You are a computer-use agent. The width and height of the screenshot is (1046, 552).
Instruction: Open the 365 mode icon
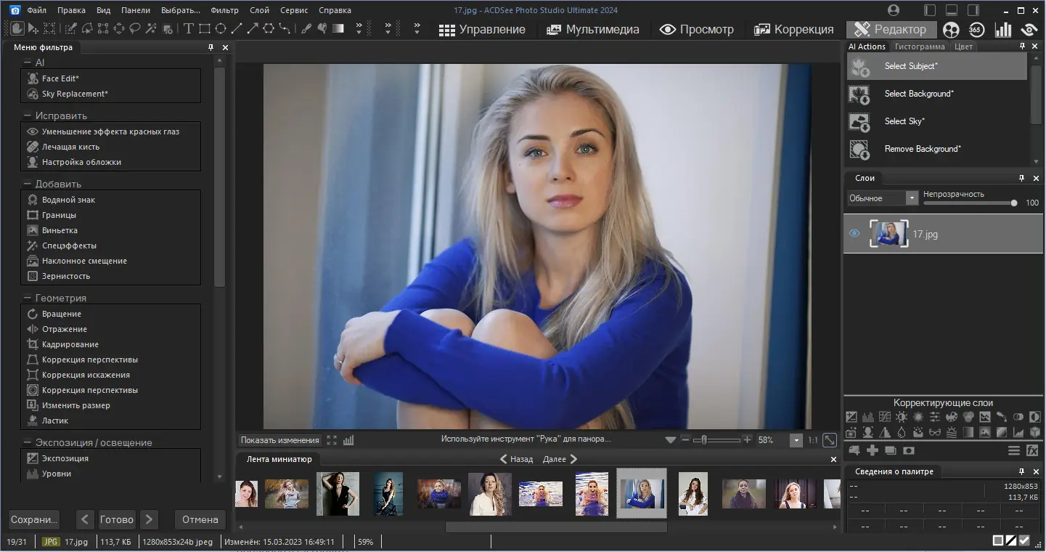pos(976,30)
